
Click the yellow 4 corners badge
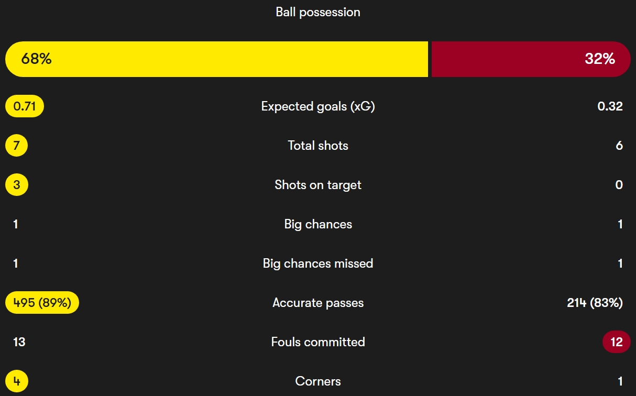(x=16, y=381)
